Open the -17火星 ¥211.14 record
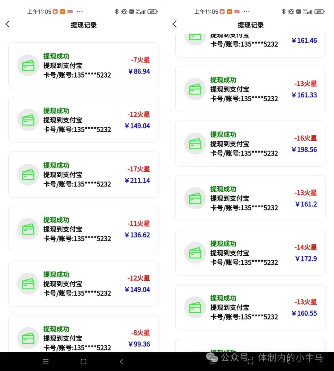Screen dimensions: 334x371 [83, 175]
